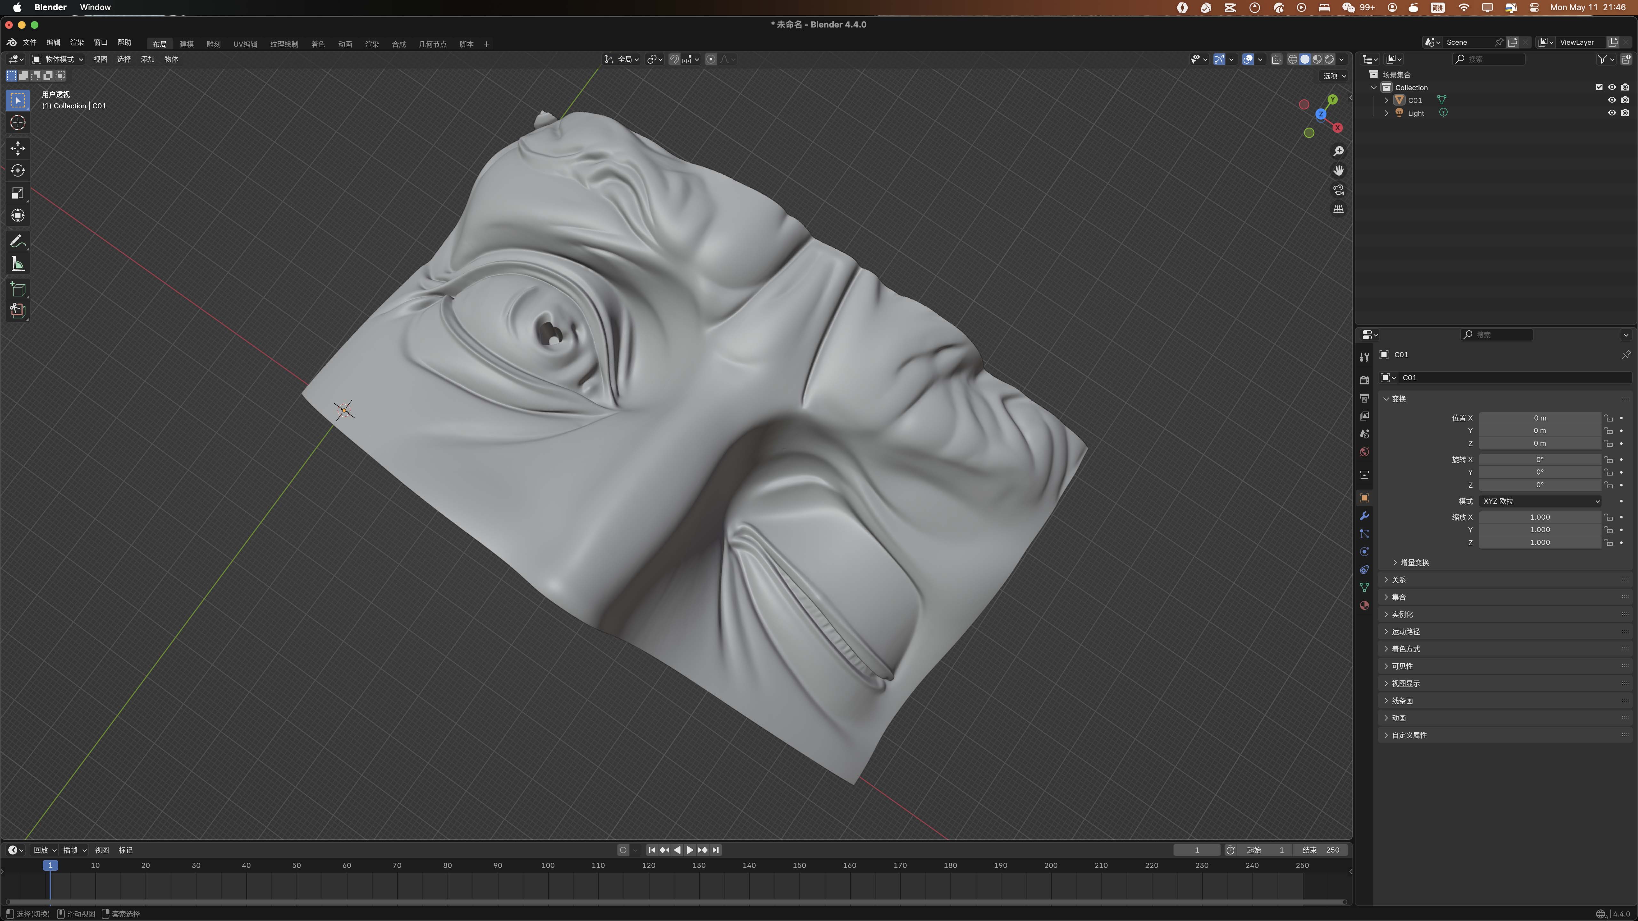Toggle camera view icon in viewport

click(x=1339, y=190)
